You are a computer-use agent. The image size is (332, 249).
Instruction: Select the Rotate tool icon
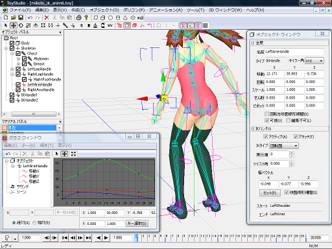tap(21, 25)
